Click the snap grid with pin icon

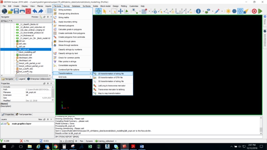(144, 11)
